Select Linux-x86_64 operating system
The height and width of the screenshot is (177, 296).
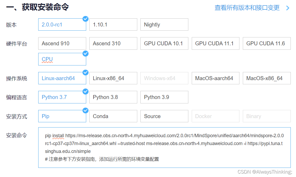point(113,78)
